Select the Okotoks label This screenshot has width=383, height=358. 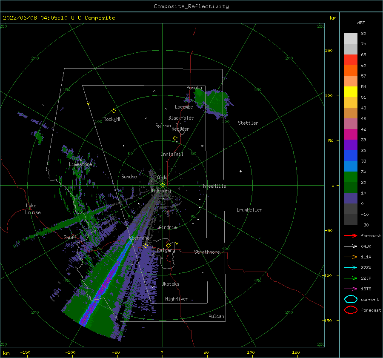click(170, 284)
